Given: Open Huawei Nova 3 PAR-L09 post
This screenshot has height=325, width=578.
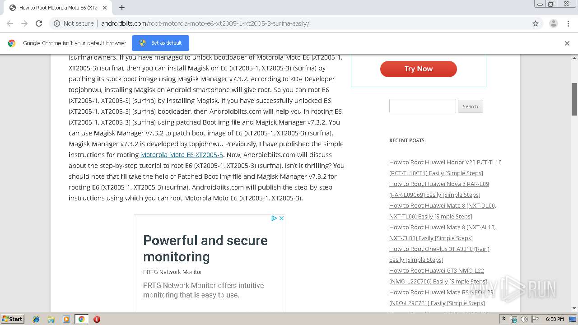Looking at the screenshot, I should [439, 189].
